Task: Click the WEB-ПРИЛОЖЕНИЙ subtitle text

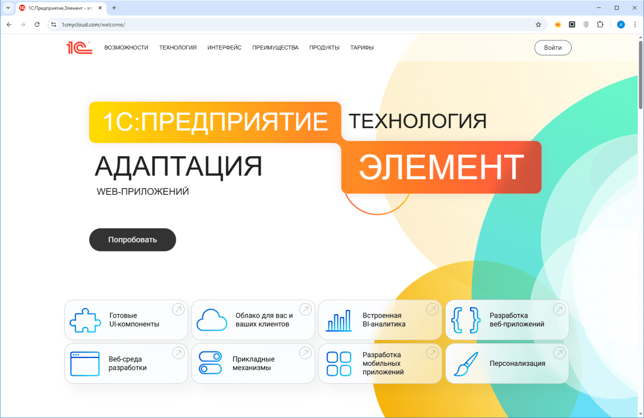Action: pyautogui.click(x=143, y=192)
